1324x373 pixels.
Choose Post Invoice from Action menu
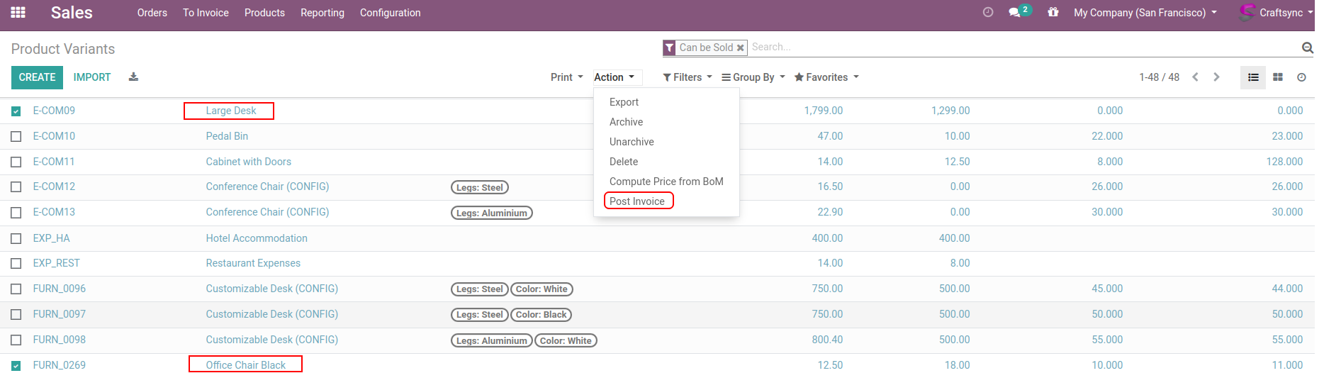pos(637,201)
